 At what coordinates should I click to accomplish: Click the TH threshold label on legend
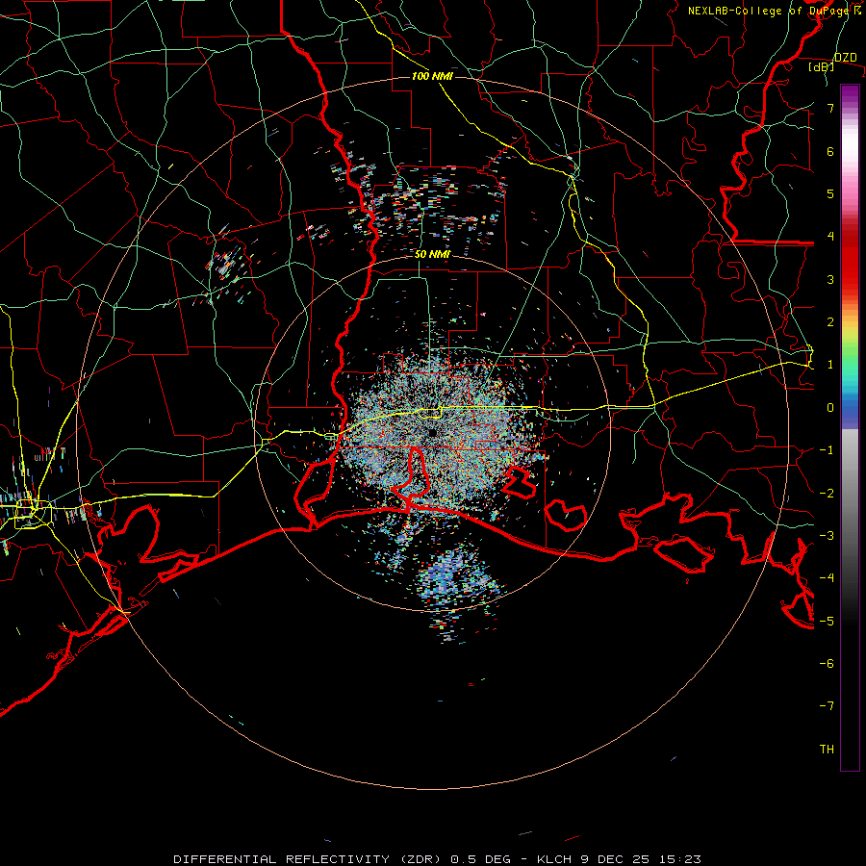pyautogui.click(x=827, y=750)
